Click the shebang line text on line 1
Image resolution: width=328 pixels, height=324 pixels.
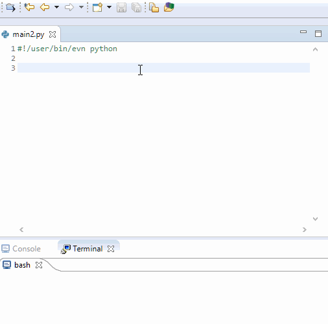67,49
